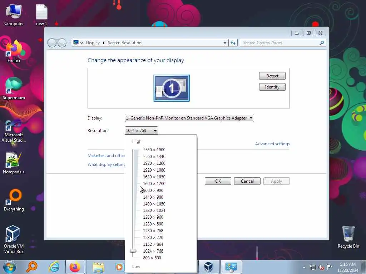366x274 pixels.
Task: Choose 1920 × 1080 resolution
Action: (154, 170)
